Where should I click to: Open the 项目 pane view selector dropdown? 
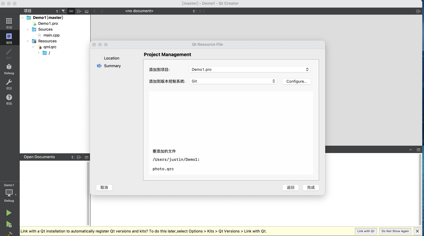[x=40, y=11]
